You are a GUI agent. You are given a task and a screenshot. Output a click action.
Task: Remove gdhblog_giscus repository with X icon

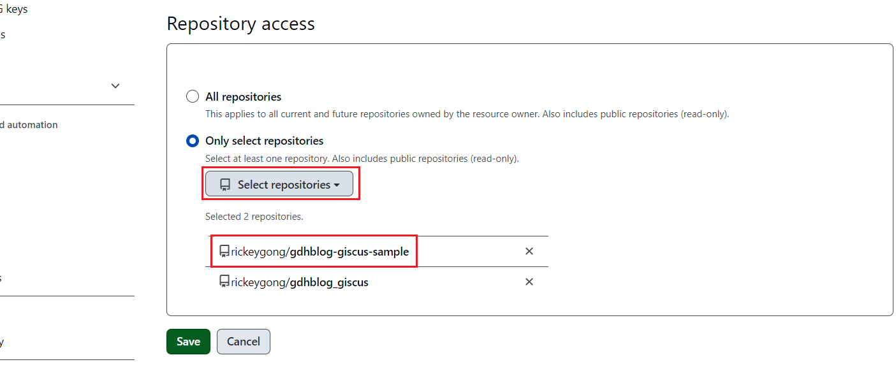(529, 282)
